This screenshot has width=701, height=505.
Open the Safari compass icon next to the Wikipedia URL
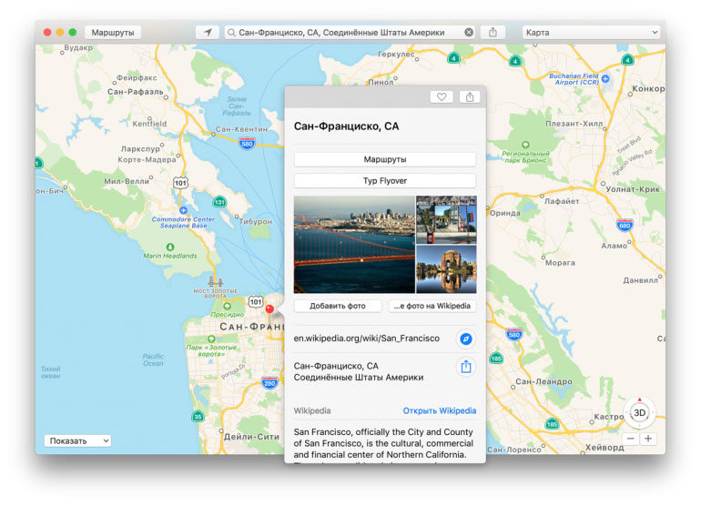pos(466,338)
